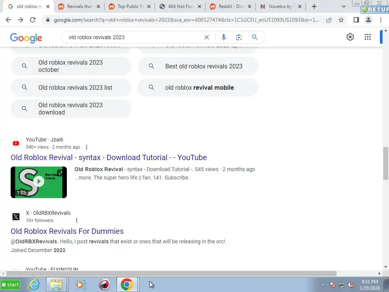This screenshot has height=292, width=389.
Task: Select 'old roblox revival mobile' suggestion
Action: (x=198, y=87)
